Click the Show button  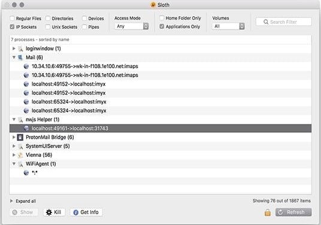24,212
